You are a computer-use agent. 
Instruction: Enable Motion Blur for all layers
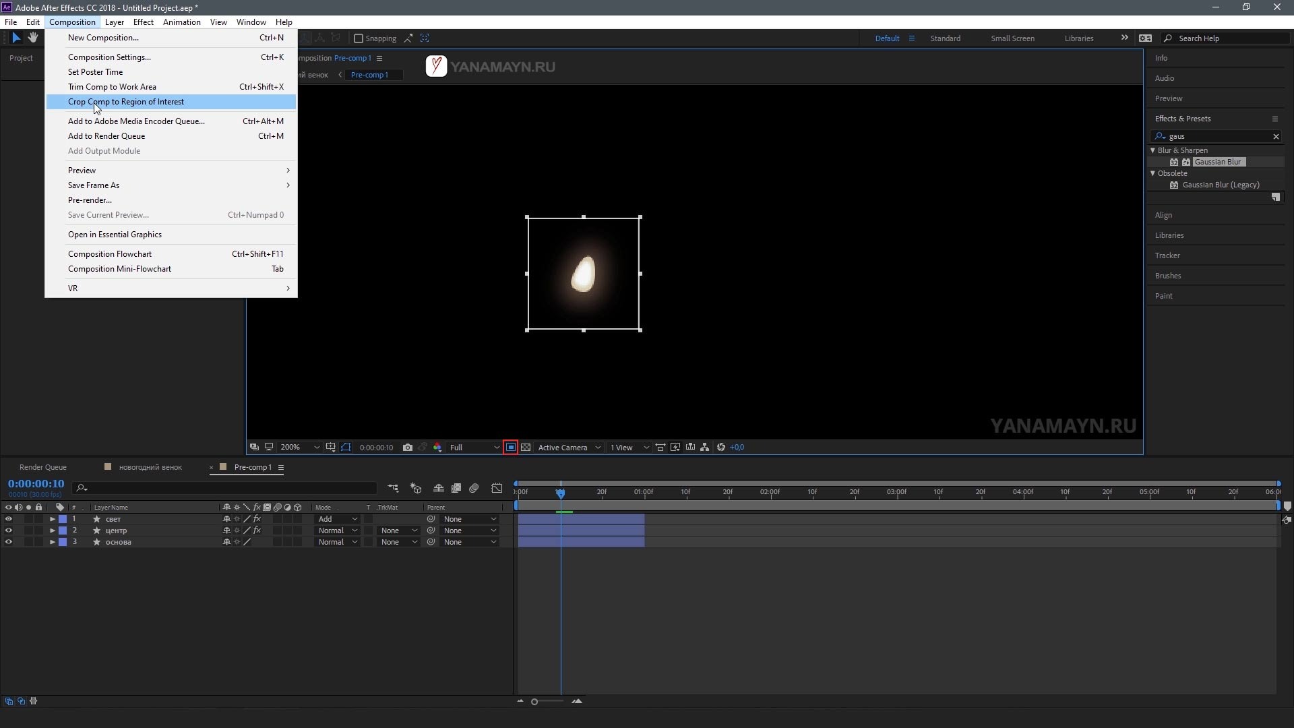pyautogui.click(x=474, y=488)
